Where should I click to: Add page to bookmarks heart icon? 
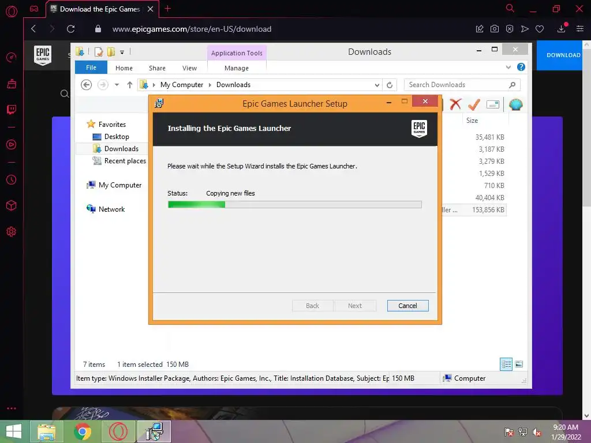(x=540, y=29)
